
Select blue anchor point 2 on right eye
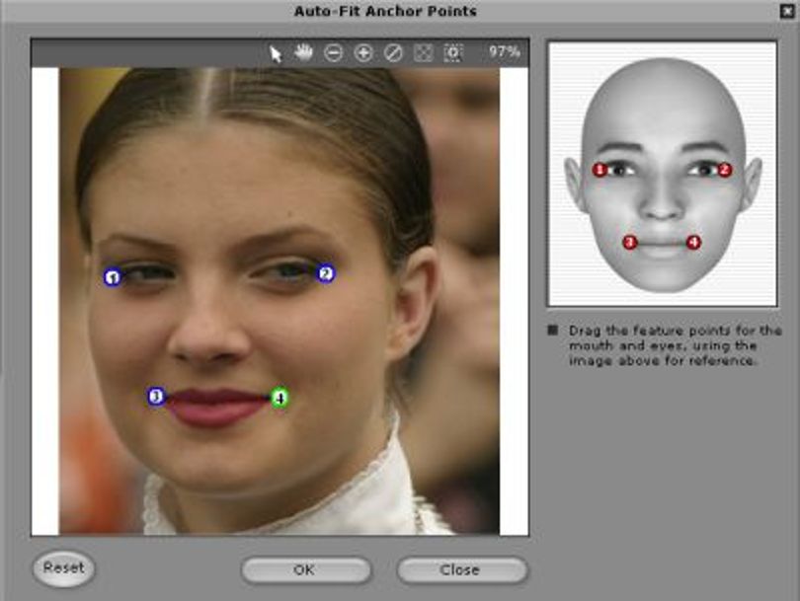coord(326,273)
